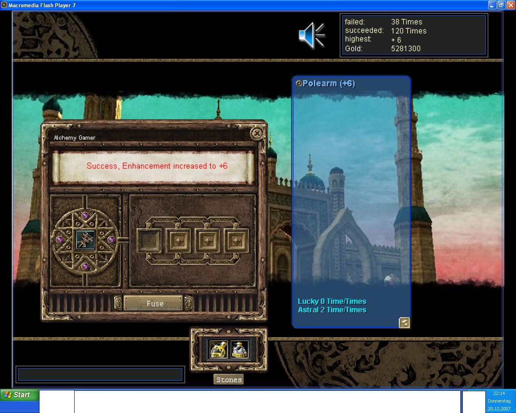
Task: Click the icon at Polearm panel's bottom-right corner
Action: tap(404, 322)
